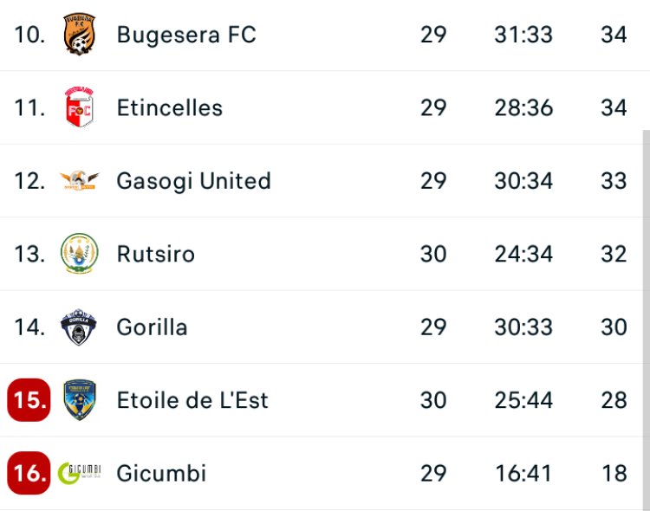Click the Bugesera FC team crest
This screenshot has height=511, width=650.
tap(80, 35)
